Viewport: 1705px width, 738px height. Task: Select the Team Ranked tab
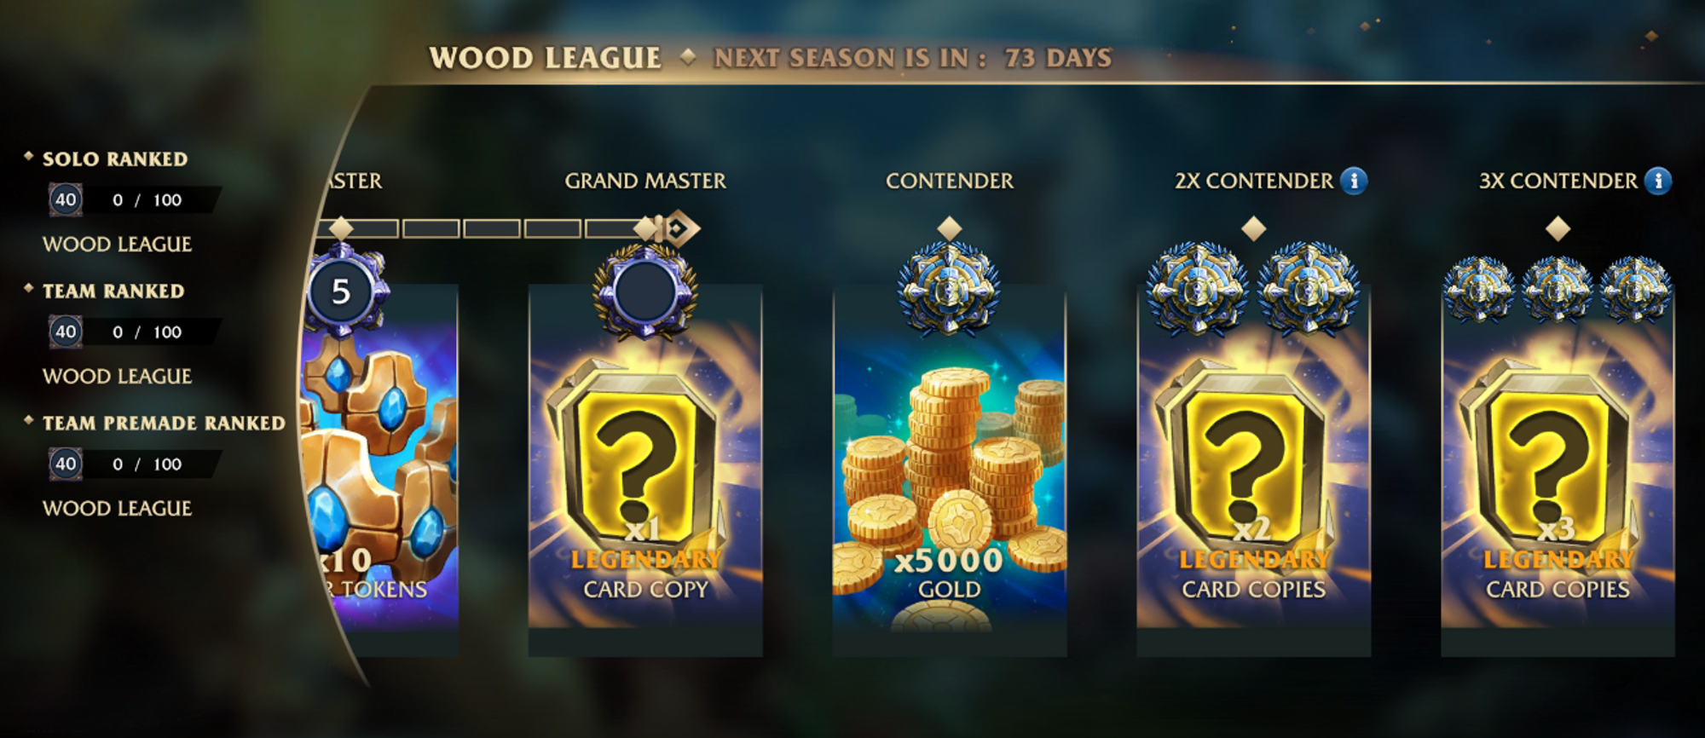[x=113, y=291]
